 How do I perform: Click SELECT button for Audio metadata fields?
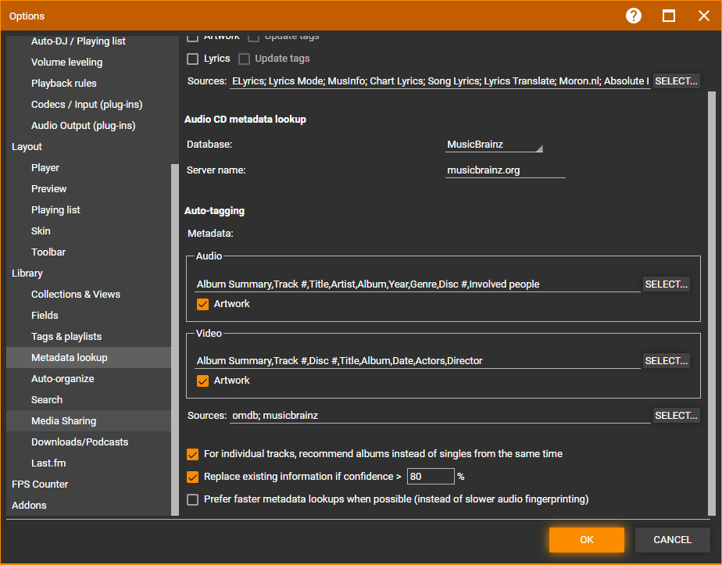[667, 284]
